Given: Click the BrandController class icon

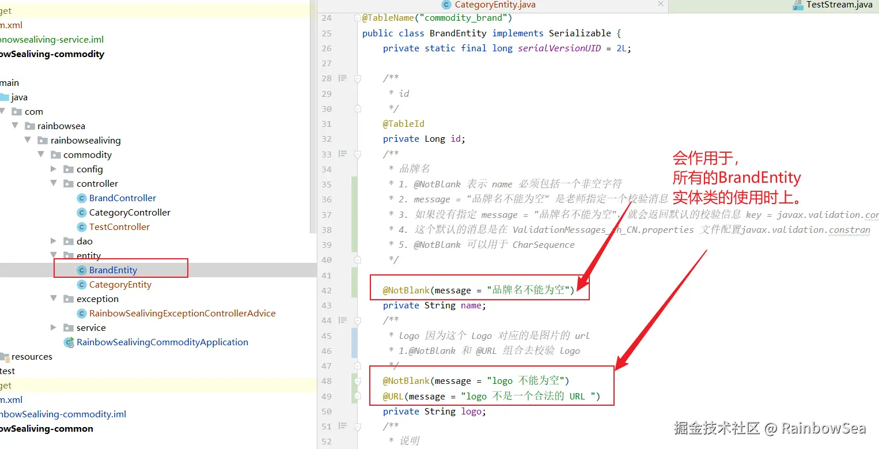Looking at the screenshot, I should point(82,198).
